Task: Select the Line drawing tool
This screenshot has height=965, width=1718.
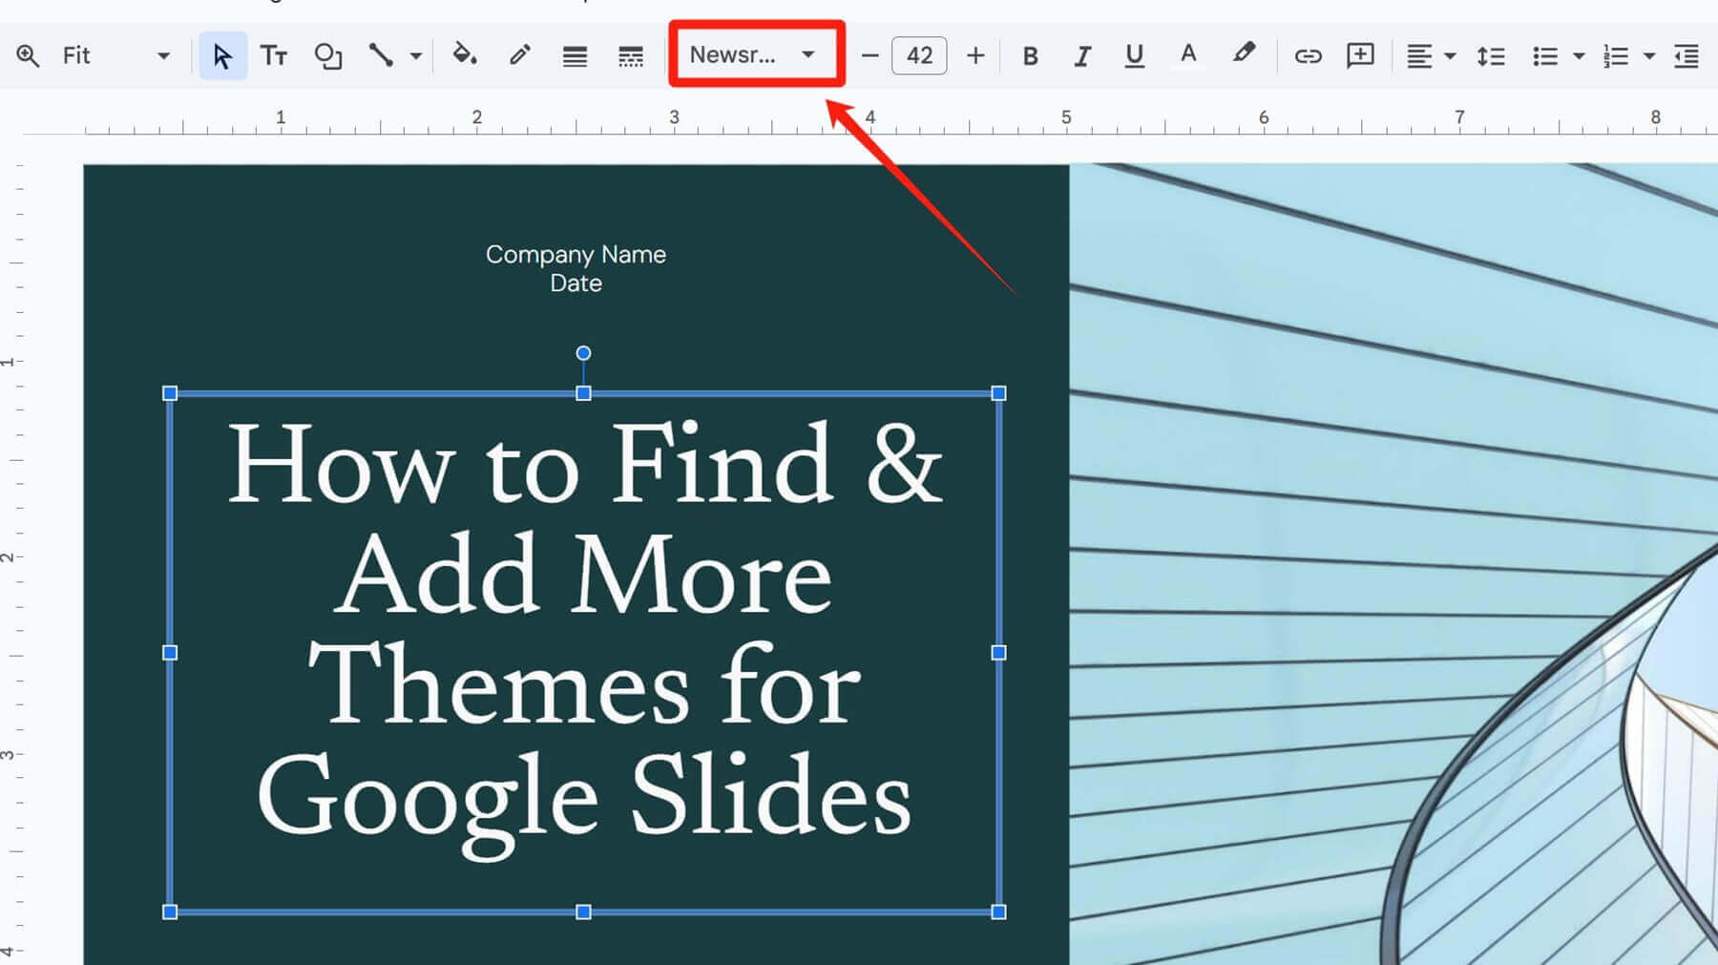Action: [x=381, y=55]
